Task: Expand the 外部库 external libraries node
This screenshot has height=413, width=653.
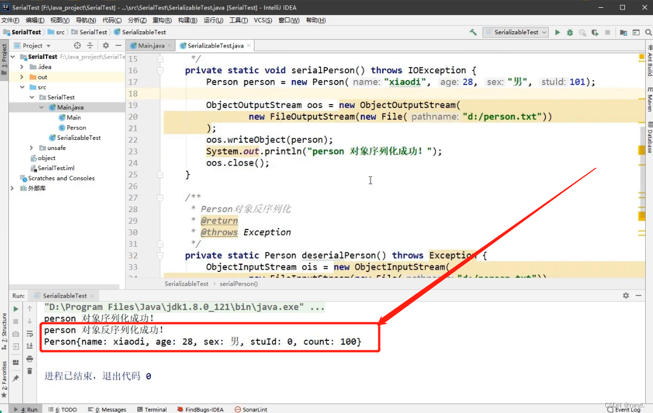Action: click(x=12, y=188)
